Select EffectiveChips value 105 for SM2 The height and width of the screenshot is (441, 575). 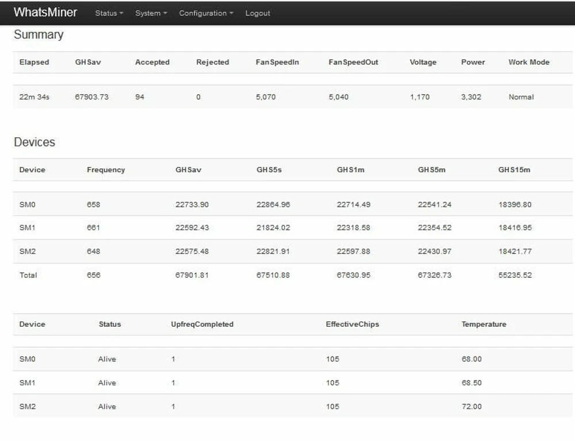(x=332, y=407)
